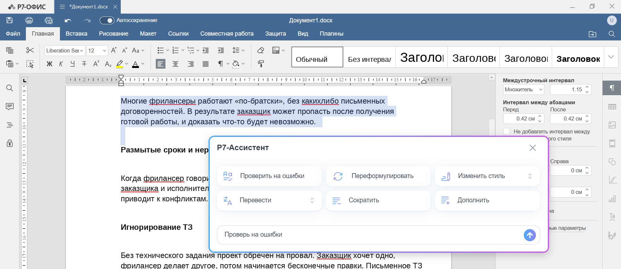Decrease the font size
The width and height of the screenshot is (621, 269).
(125, 50)
